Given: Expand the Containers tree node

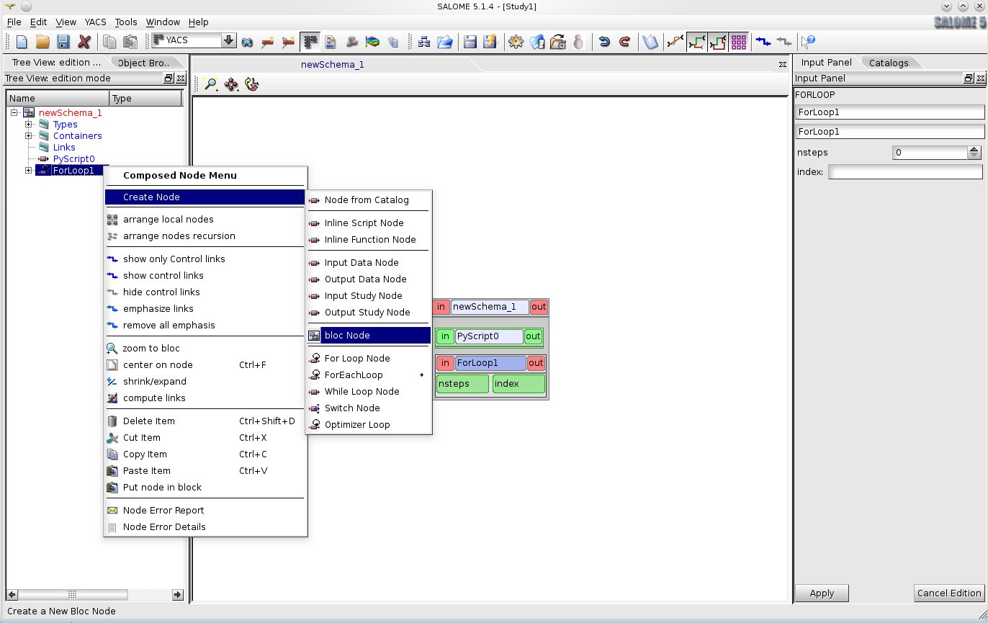Looking at the screenshot, I should click(x=29, y=135).
